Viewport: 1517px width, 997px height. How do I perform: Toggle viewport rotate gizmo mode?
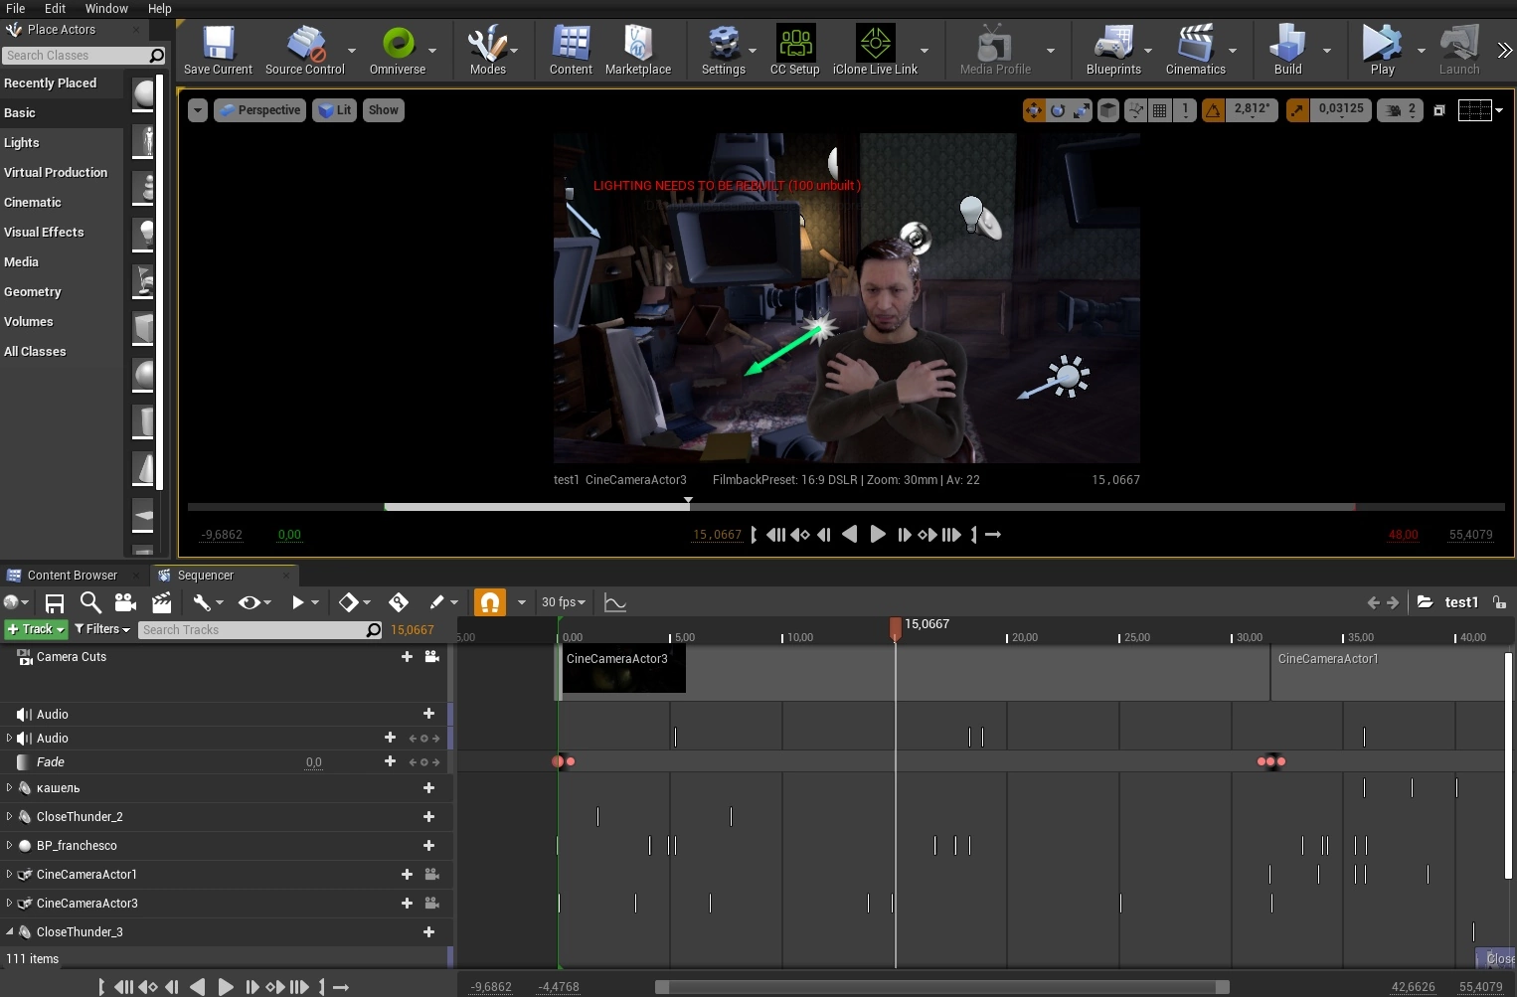(x=1058, y=110)
